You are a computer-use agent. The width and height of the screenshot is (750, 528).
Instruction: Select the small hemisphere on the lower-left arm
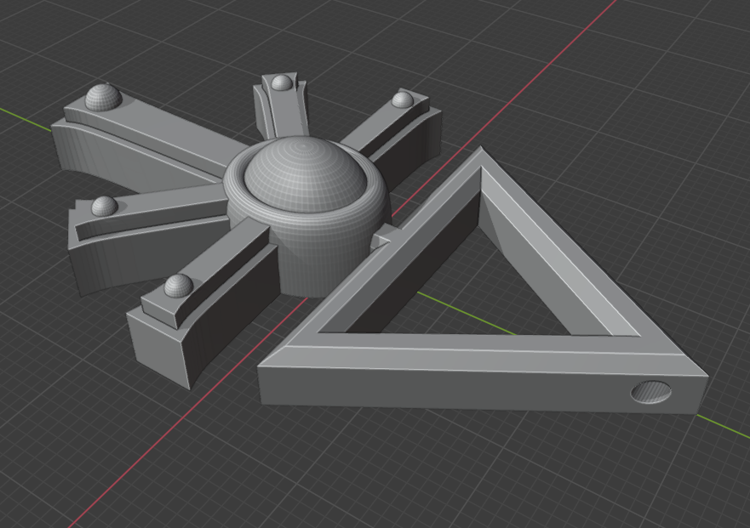[179, 286]
